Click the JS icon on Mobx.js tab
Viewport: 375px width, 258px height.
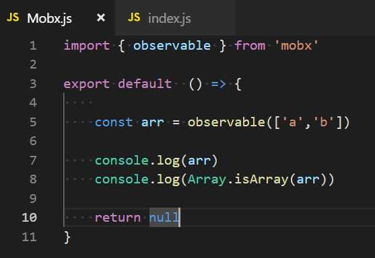point(13,17)
